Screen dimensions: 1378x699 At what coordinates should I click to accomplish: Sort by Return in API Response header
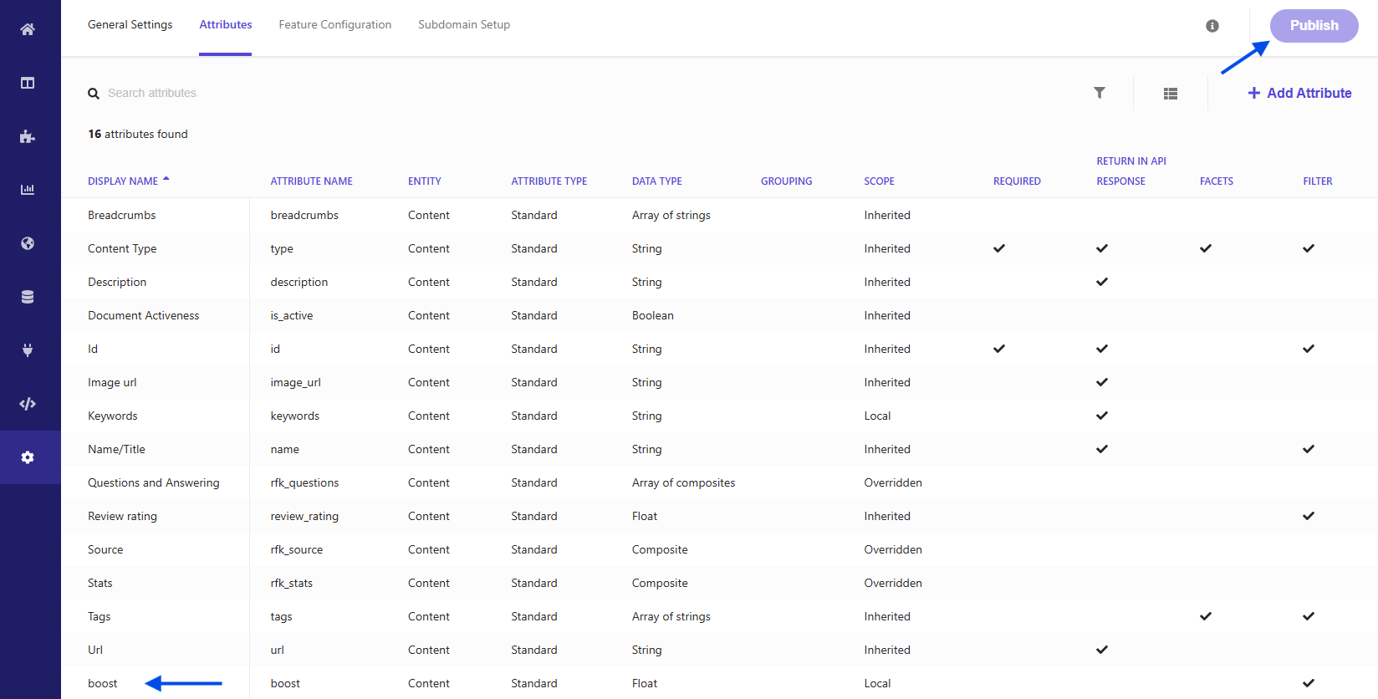click(1131, 171)
